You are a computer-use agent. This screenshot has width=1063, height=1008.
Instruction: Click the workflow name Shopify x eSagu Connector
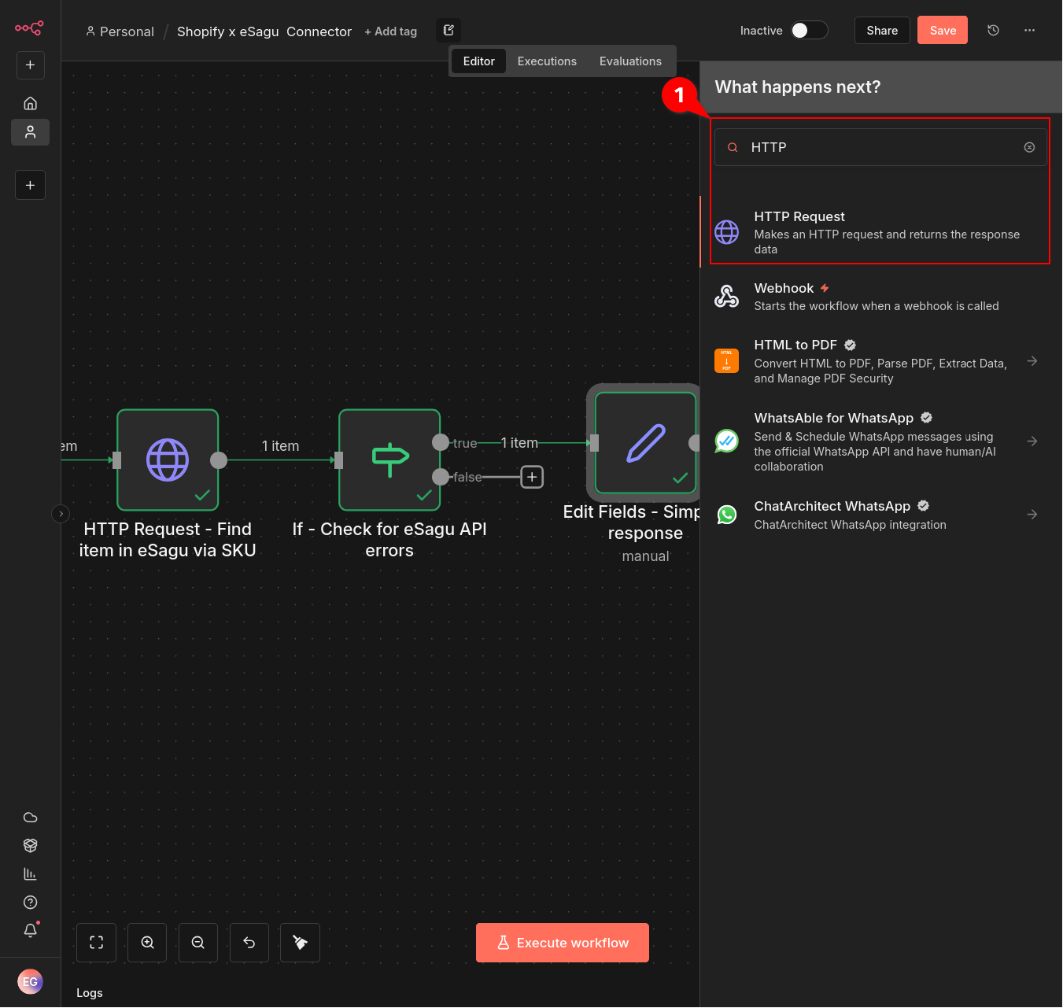pyautogui.click(x=264, y=31)
